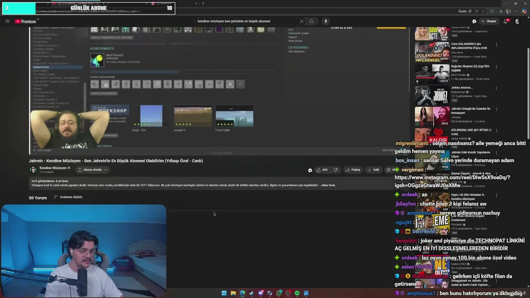This screenshot has width=530, height=298.
Task: Expand the description with daha fazla
Action: click(x=328, y=185)
